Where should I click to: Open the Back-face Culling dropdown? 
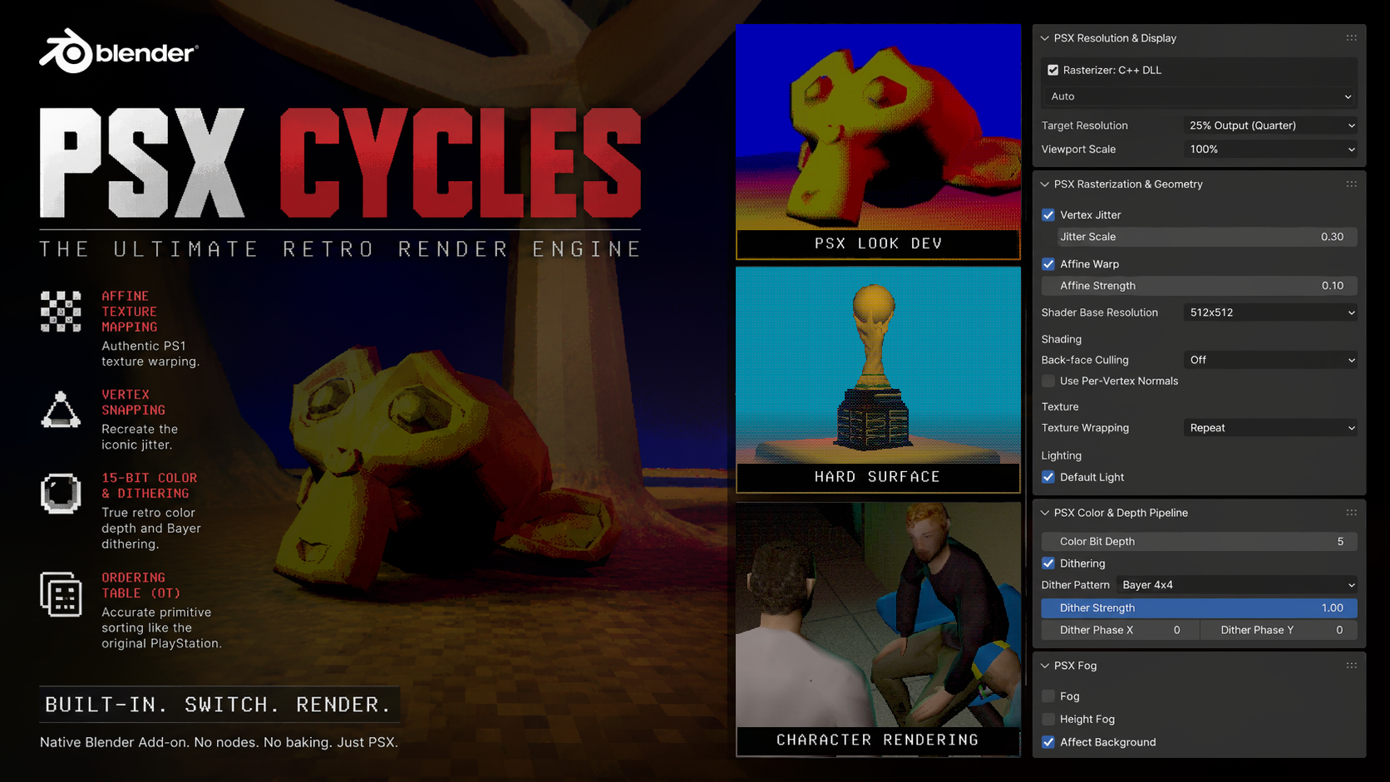(x=1270, y=360)
